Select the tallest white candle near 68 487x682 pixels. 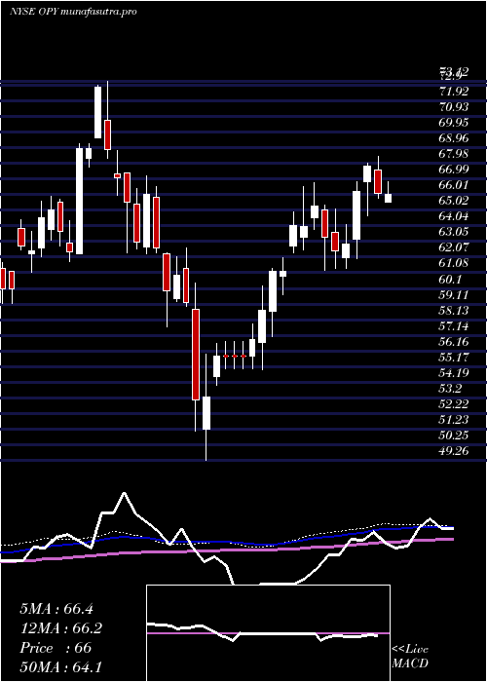pyautogui.click(x=79, y=201)
